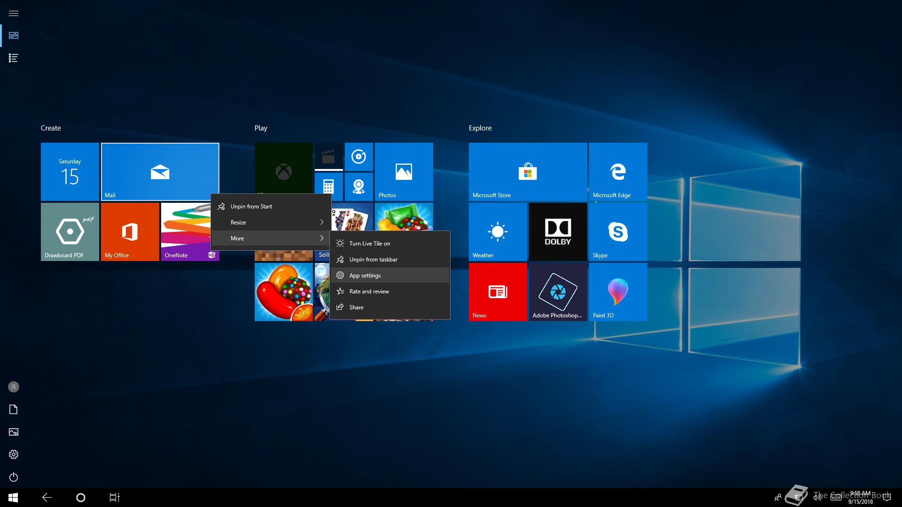Viewport: 902px width, 507px height.
Task: Click Share in the submenu
Action: [x=390, y=307]
